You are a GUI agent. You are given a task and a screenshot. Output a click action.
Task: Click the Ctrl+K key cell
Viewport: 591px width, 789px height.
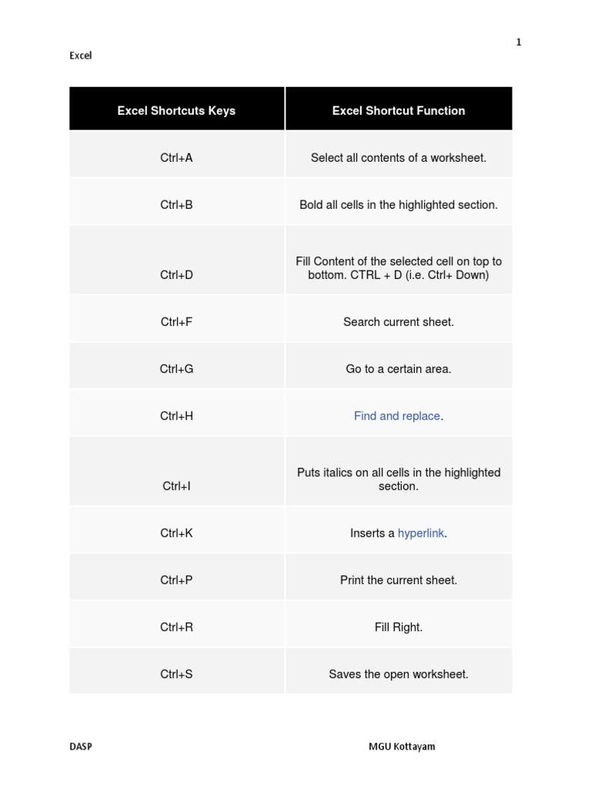(176, 533)
